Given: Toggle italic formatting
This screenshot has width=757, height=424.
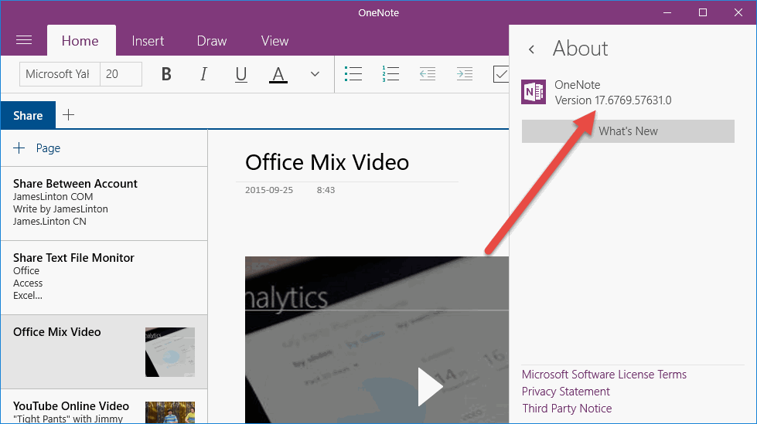Looking at the screenshot, I should pos(203,74).
